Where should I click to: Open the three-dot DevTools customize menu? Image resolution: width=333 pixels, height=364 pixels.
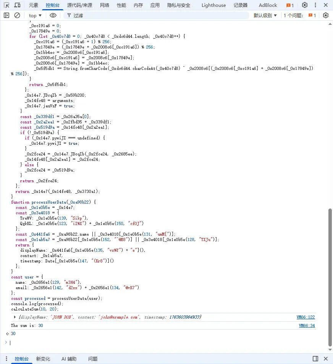(315, 5)
